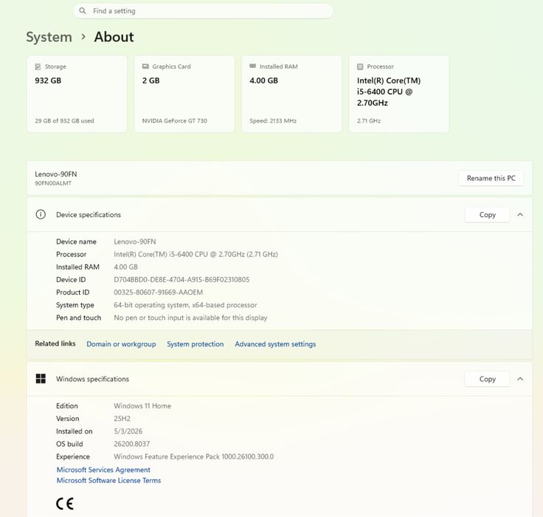The image size is (543, 517).
Task: Collapse the Windows specifications section
Action: tap(520, 379)
